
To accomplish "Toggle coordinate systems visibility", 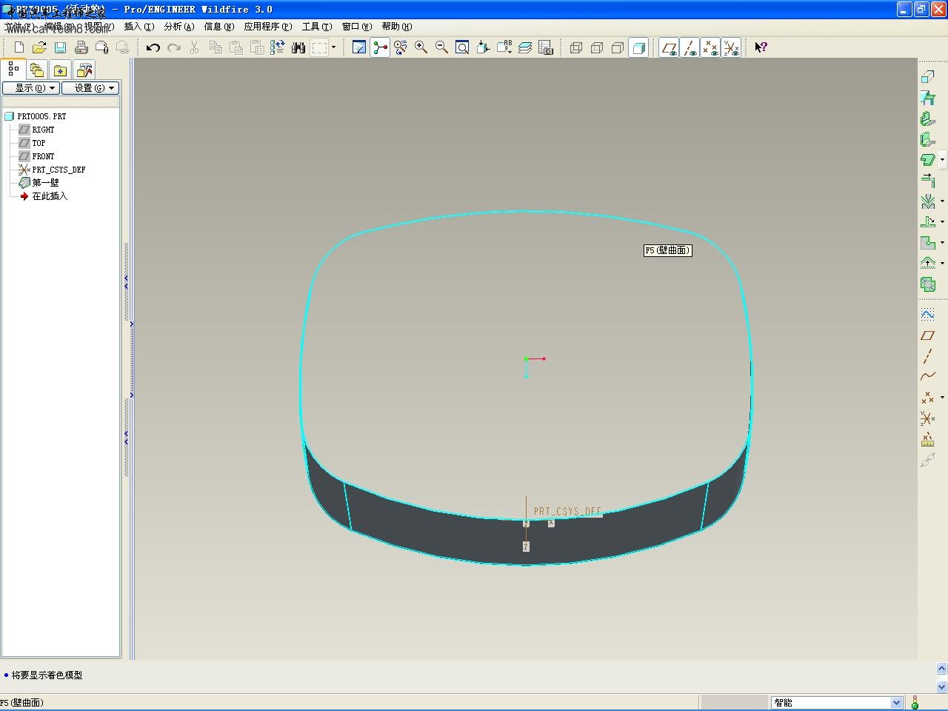I will [x=731, y=47].
